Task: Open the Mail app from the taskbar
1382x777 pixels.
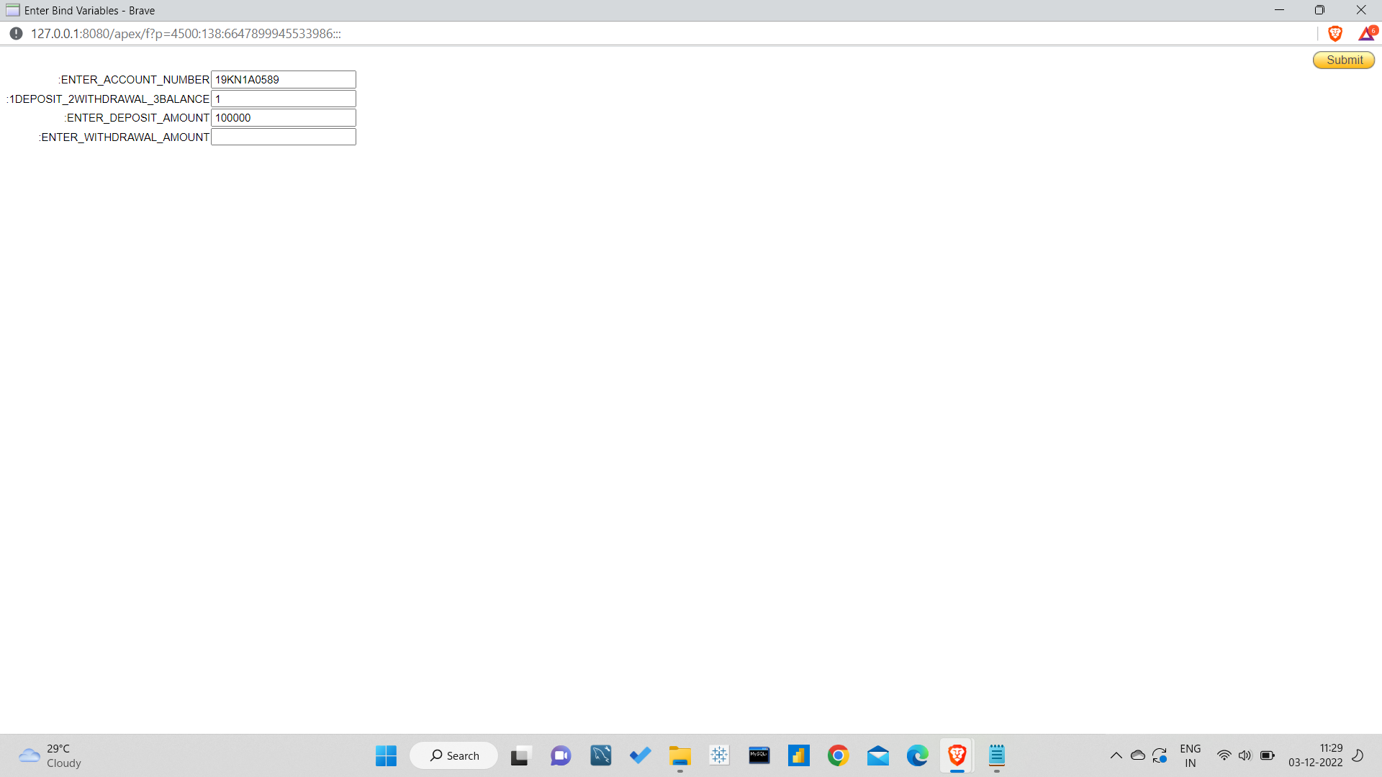Action: point(878,755)
